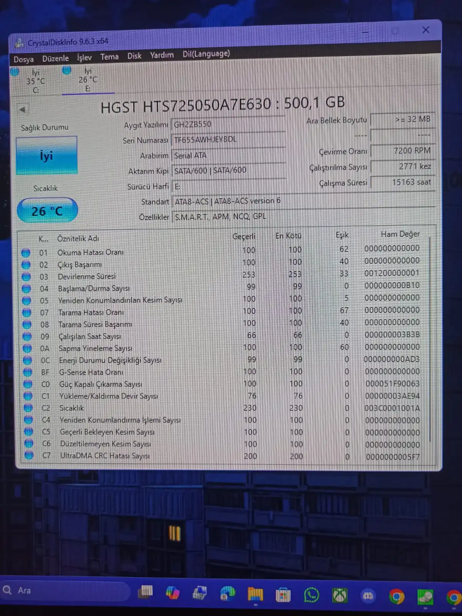The height and width of the screenshot is (616, 462).
Task: Click the Geçerli column header
Action: point(244,236)
